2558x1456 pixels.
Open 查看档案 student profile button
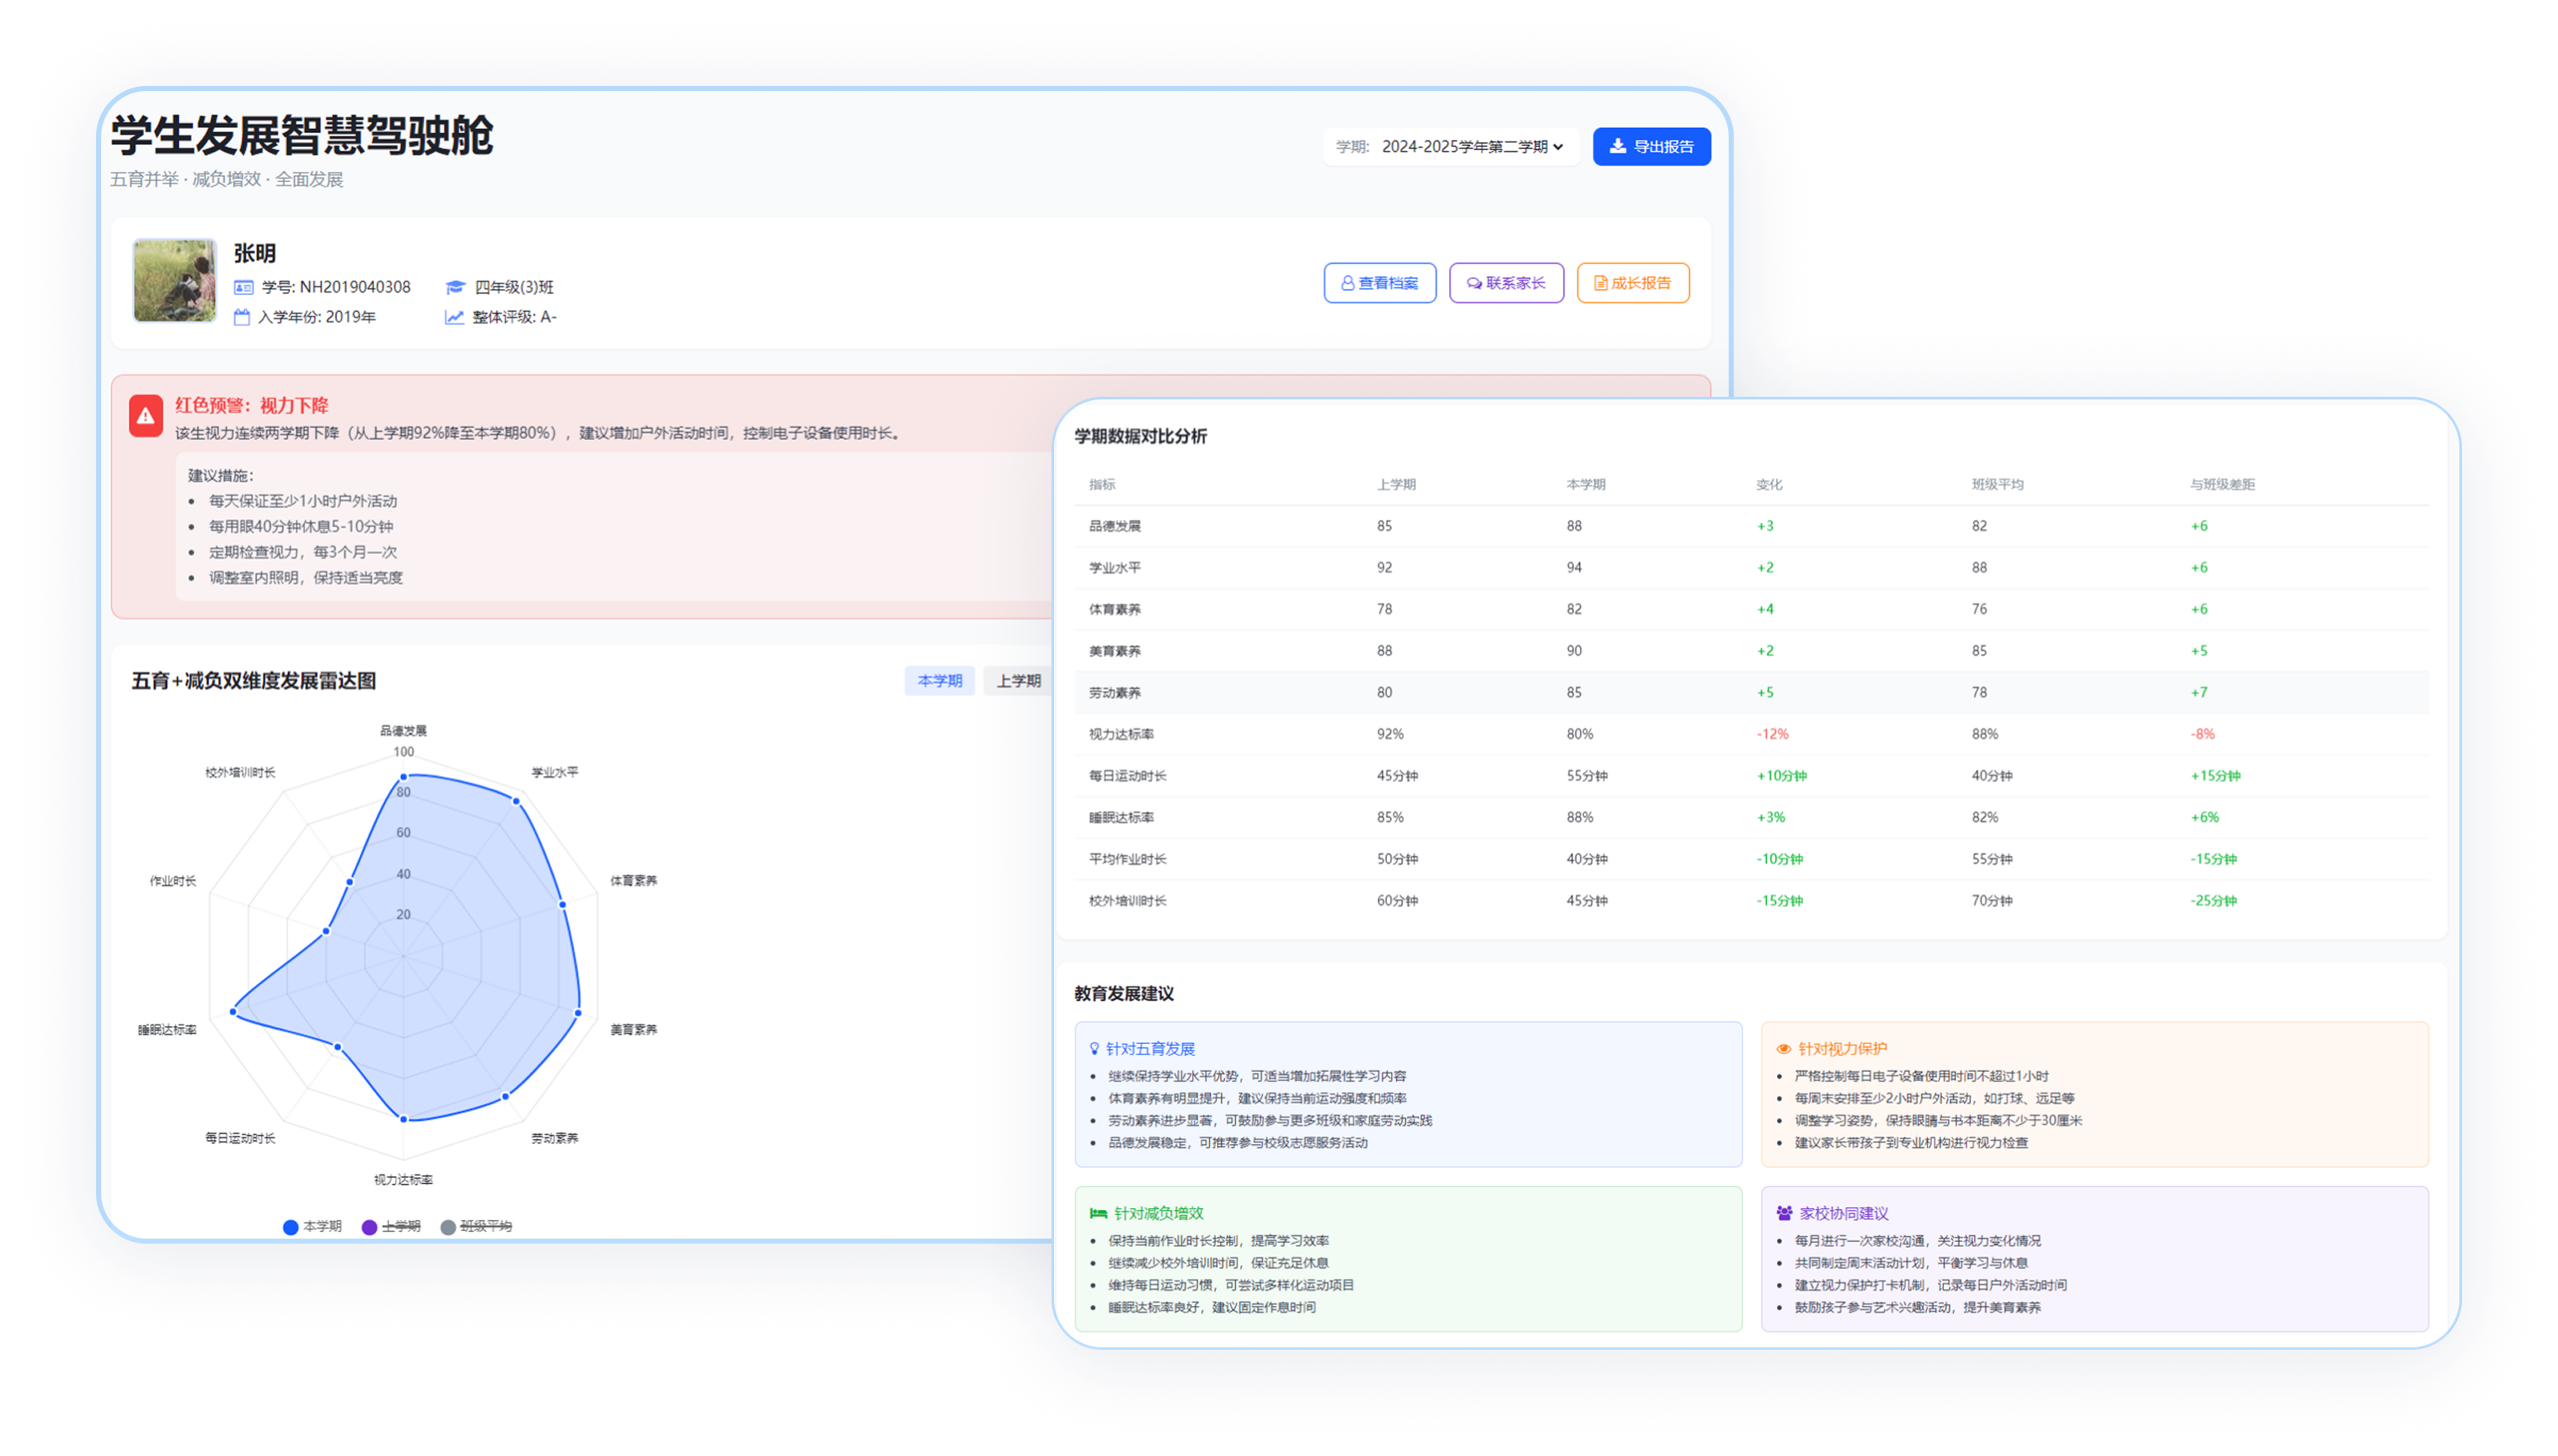click(x=1379, y=283)
